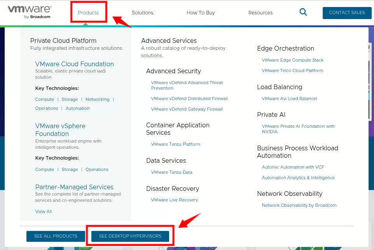Open VMware Cloud Foundation link
This screenshot has width=374, height=250.
point(74,64)
